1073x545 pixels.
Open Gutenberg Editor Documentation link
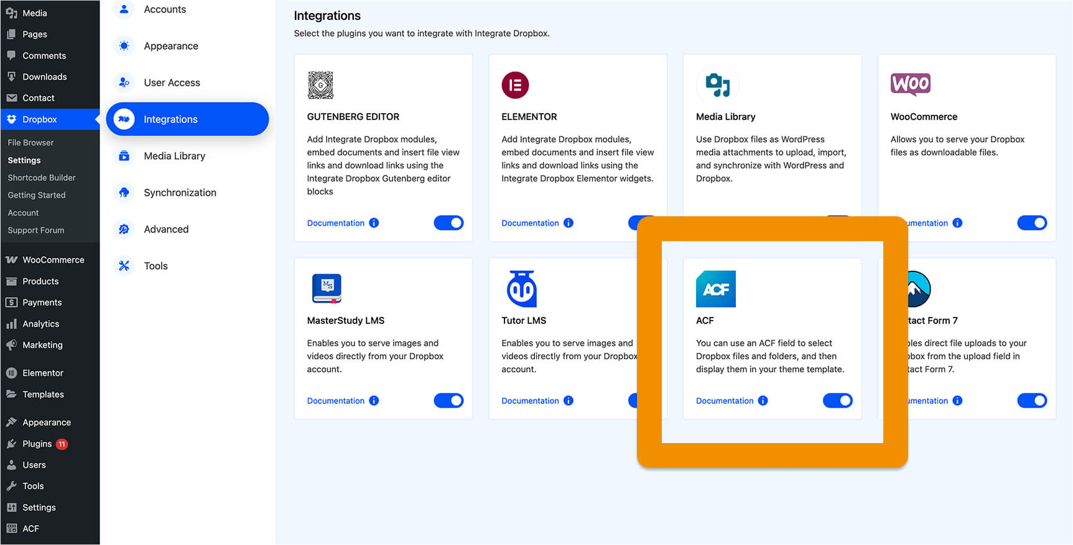pos(336,223)
